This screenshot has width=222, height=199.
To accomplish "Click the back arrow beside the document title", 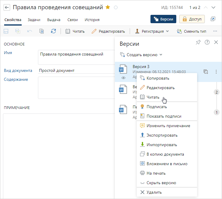I will point(7,7).
